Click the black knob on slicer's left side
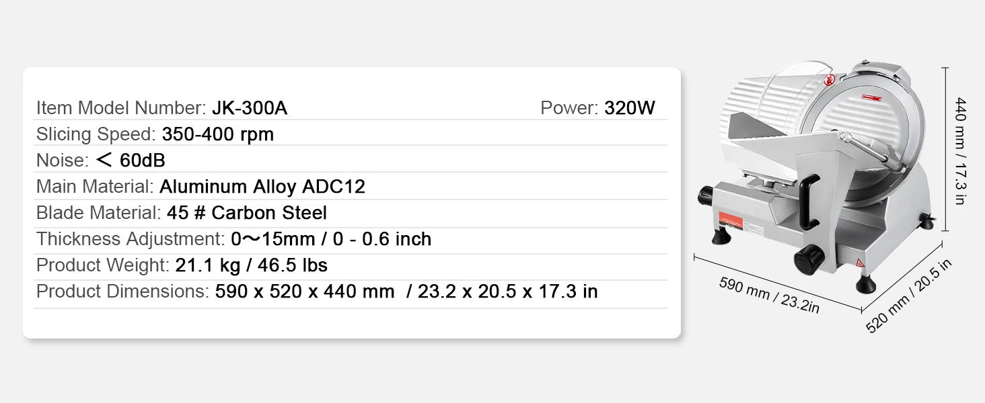 (x=705, y=196)
